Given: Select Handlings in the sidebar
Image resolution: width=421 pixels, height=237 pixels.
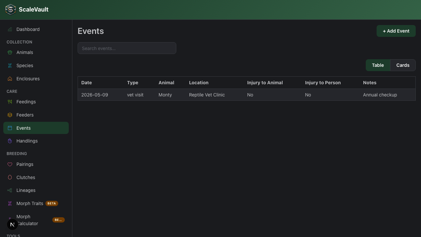Looking at the screenshot, I should point(36,141).
